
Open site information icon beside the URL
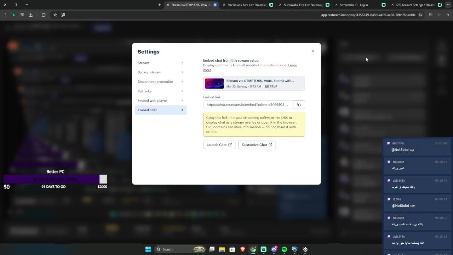420,15
